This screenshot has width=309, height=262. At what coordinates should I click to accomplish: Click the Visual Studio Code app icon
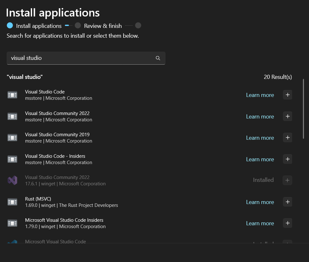(x=12, y=95)
